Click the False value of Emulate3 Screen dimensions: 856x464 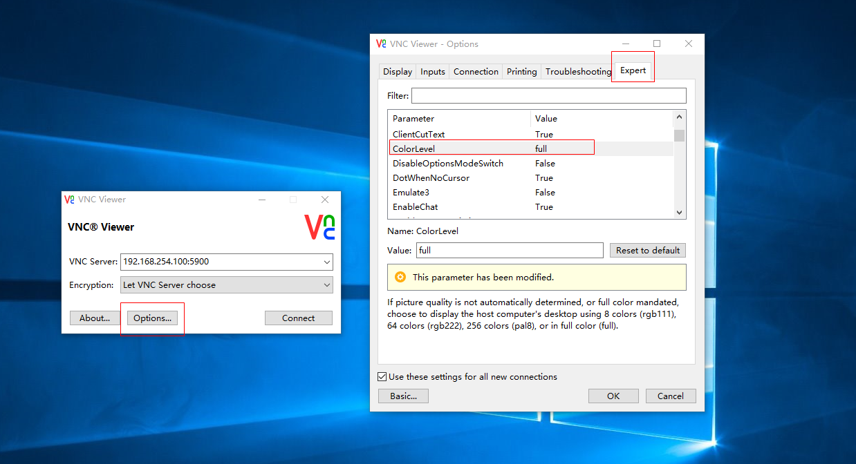pyautogui.click(x=545, y=192)
